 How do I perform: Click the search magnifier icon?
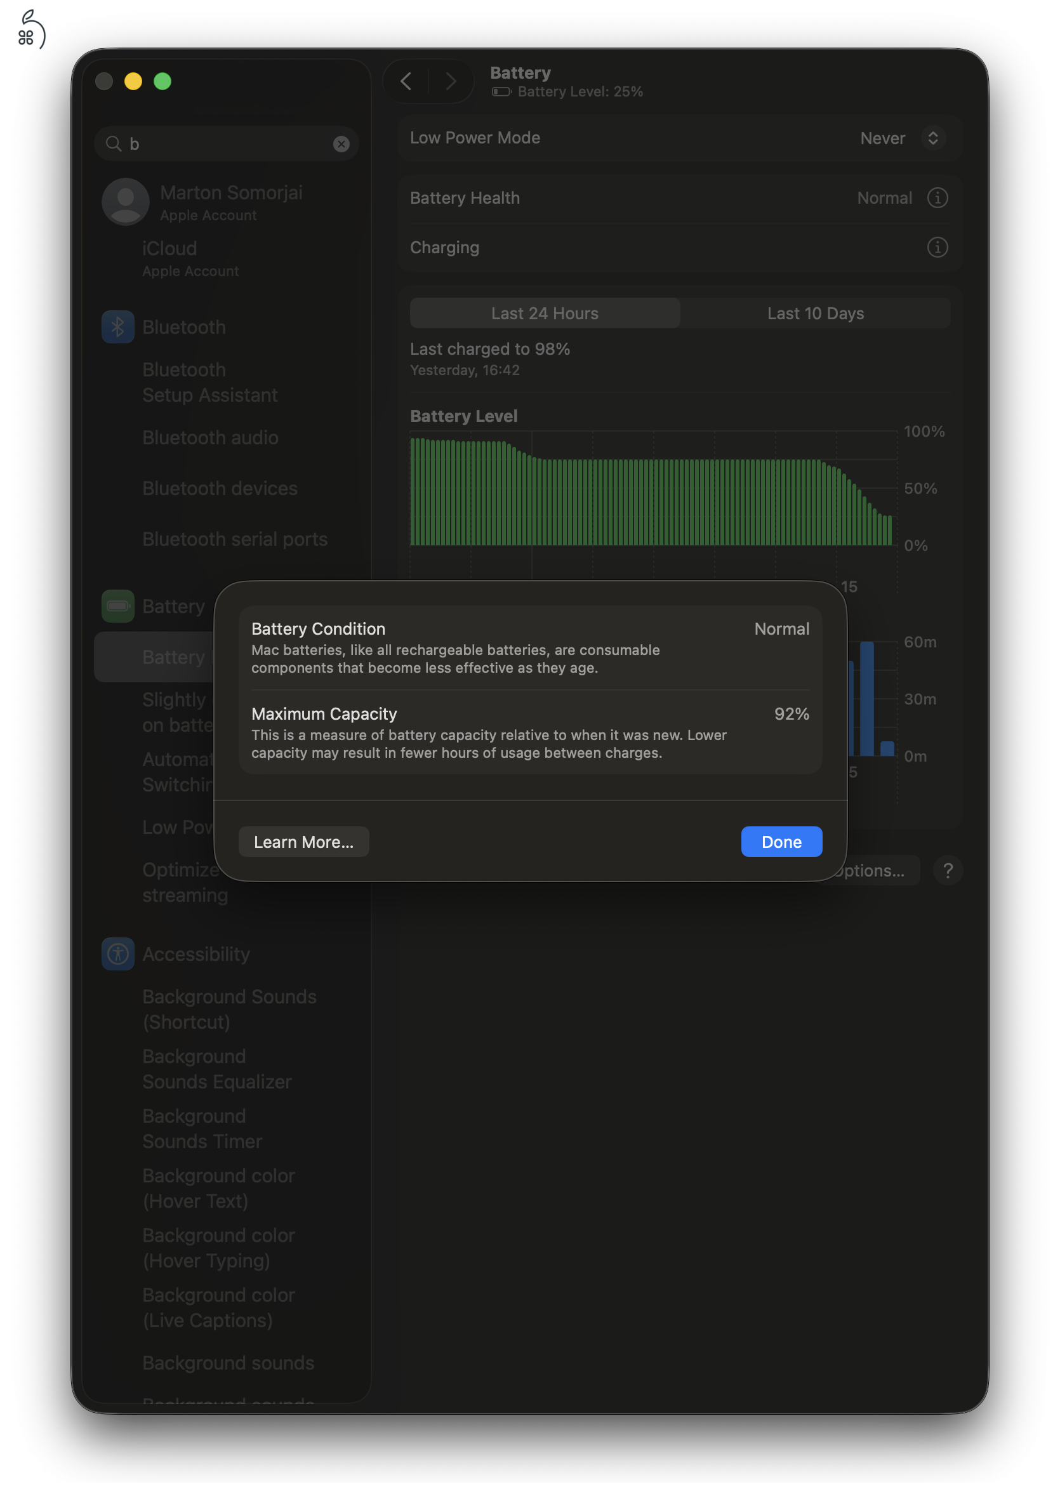coord(114,144)
